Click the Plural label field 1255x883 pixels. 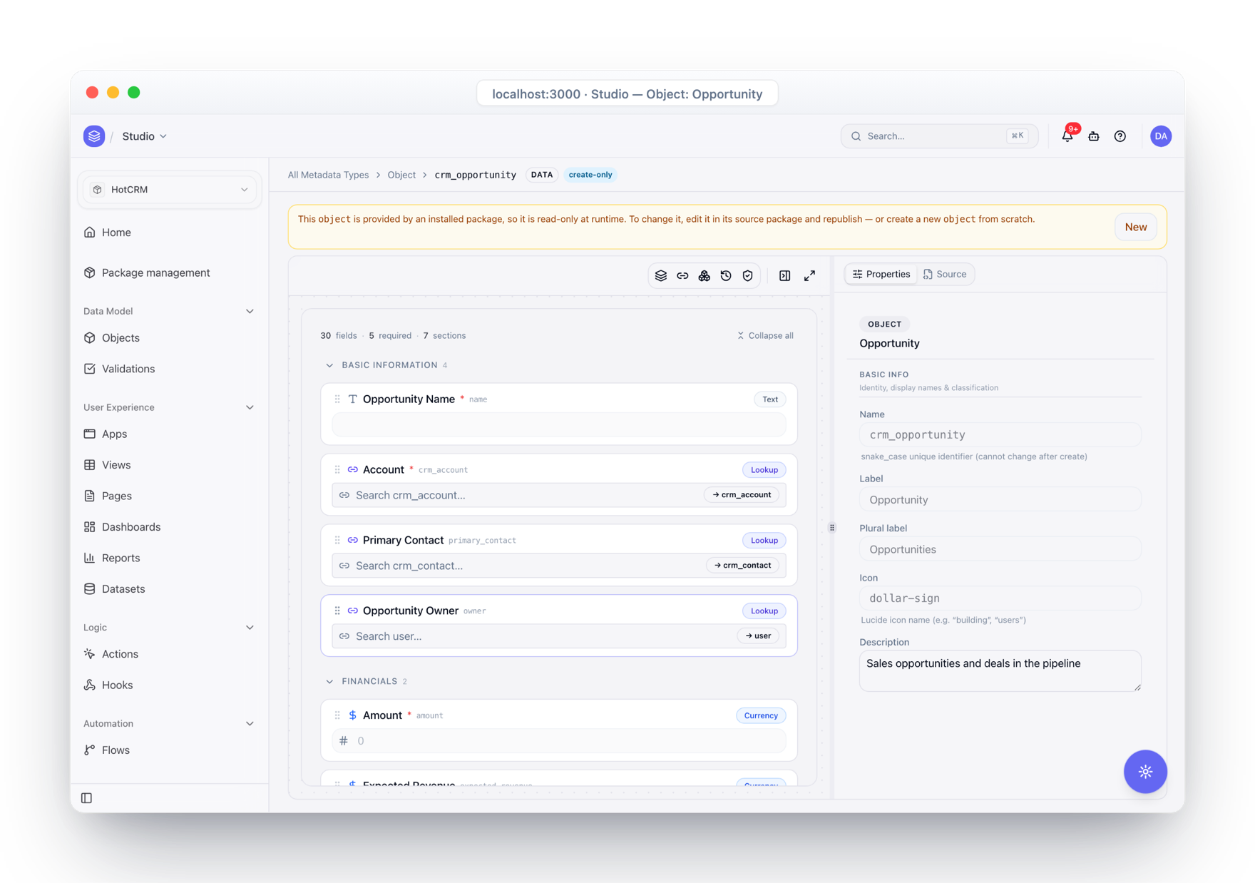[1000, 549]
